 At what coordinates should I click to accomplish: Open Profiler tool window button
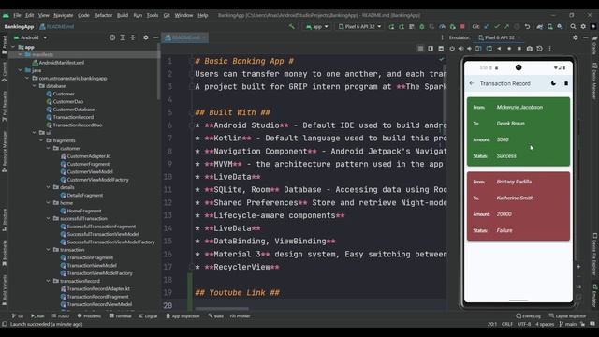pos(241,316)
